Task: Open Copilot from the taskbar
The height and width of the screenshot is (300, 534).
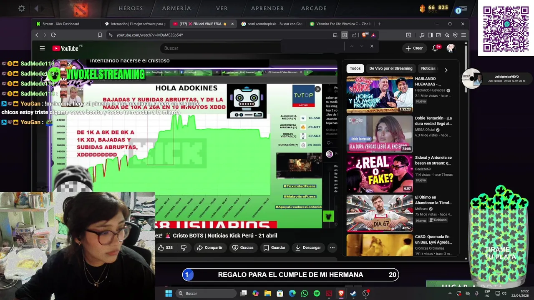Action: tap(255, 293)
